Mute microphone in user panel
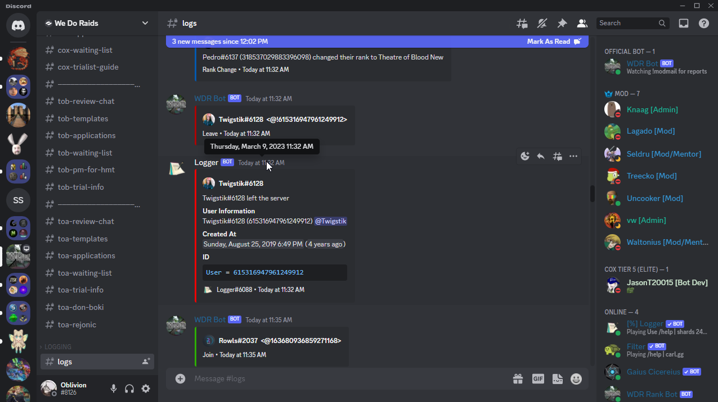The width and height of the screenshot is (718, 402). click(x=114, y=389)
